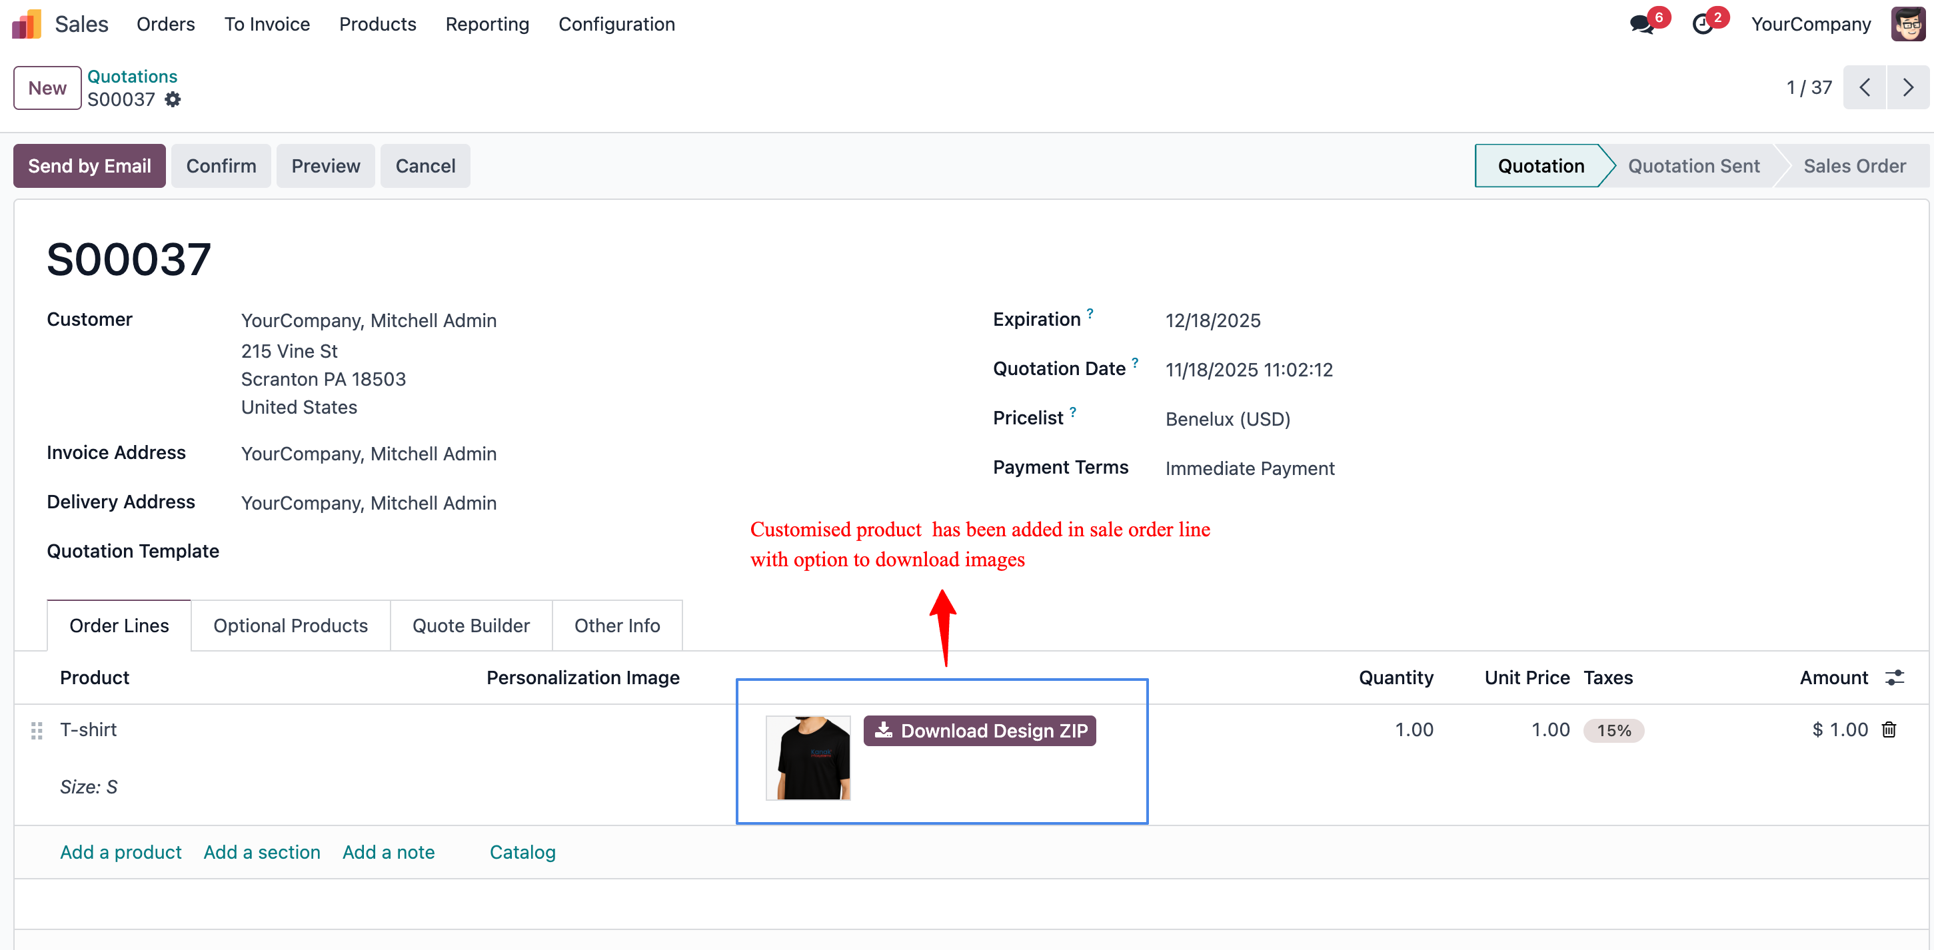Edit the Customer field
This screenshot has width=1934, height=950.
[369, 320]
